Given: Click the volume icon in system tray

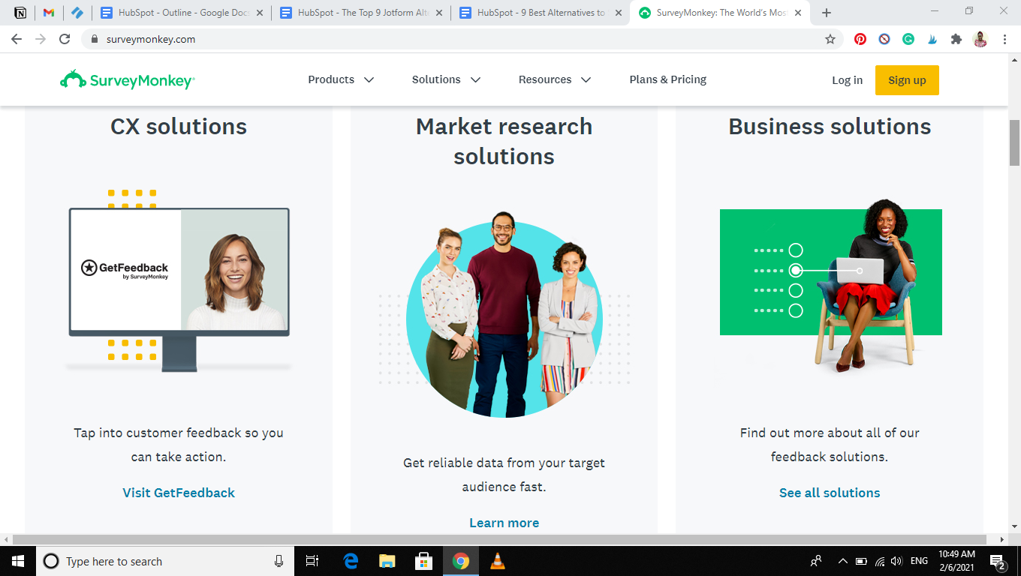Looking at the screenshot, I should pos(896,561).
